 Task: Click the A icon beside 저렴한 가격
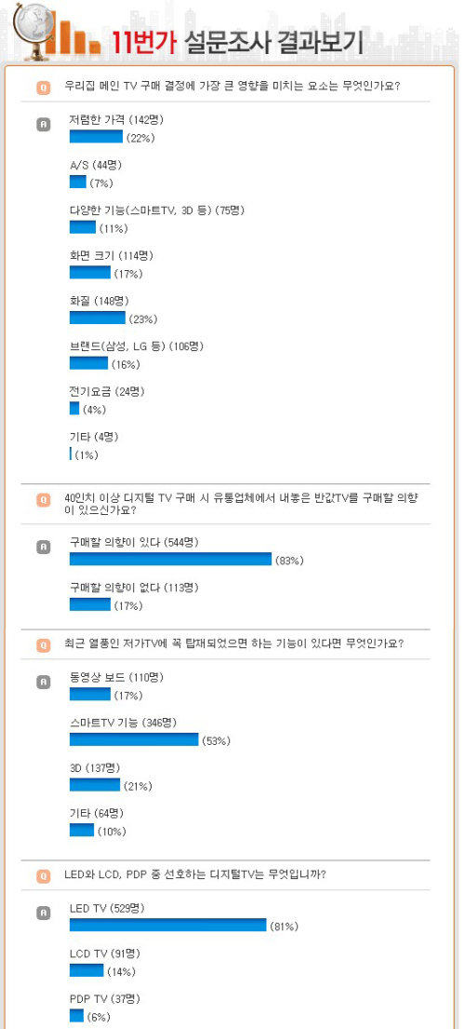coord(43,123)
